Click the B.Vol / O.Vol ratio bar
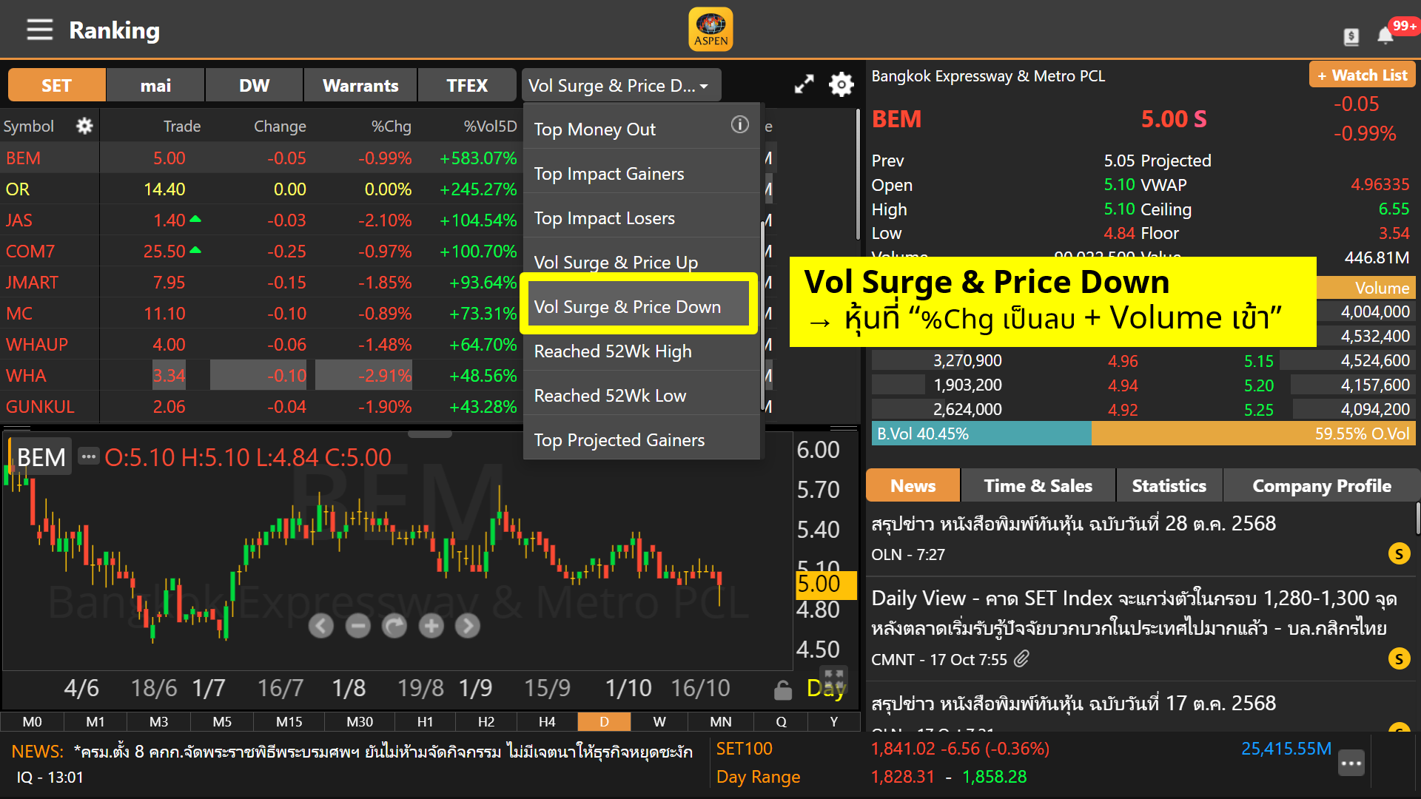The width and height of the screenshot is (1421, 799). point(1143,434)
